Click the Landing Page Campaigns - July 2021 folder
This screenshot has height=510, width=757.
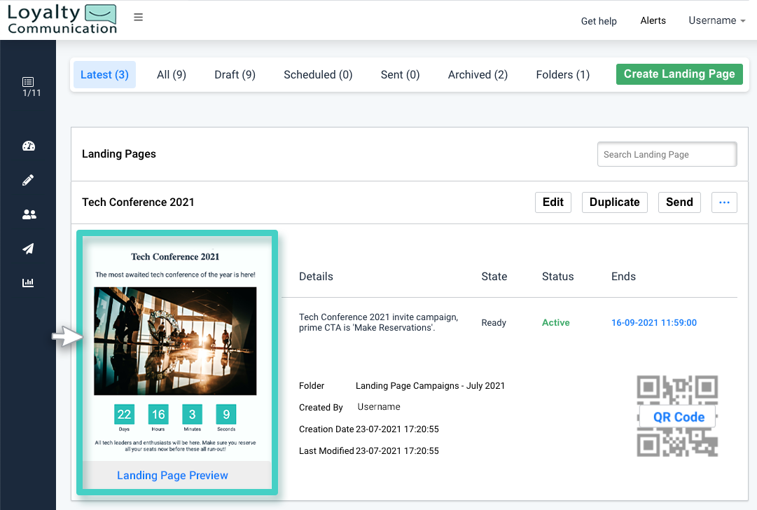(x=430, y=386)
